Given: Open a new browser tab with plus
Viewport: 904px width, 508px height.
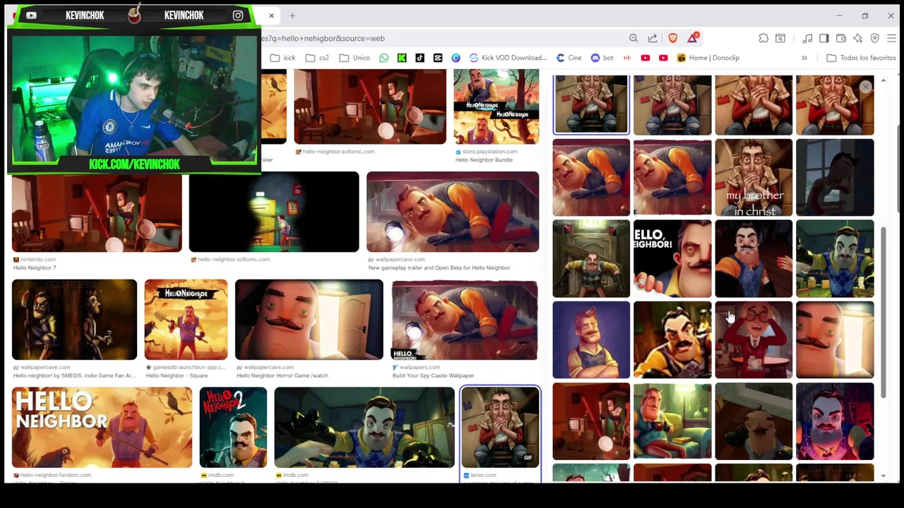Looking at the screenshot, I should 292,16.
